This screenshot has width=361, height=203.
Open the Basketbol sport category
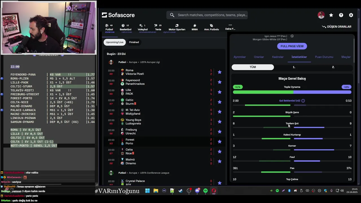pyautogui.click(x=126, y=27)
